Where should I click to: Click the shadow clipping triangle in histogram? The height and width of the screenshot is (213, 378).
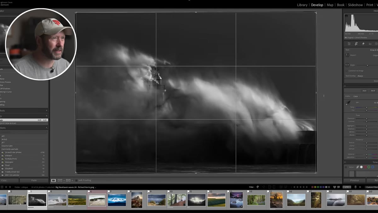[x=346, y=16]
